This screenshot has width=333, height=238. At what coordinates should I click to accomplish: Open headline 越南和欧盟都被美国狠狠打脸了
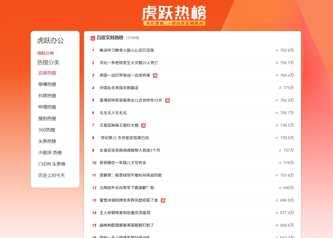(127, 226)
